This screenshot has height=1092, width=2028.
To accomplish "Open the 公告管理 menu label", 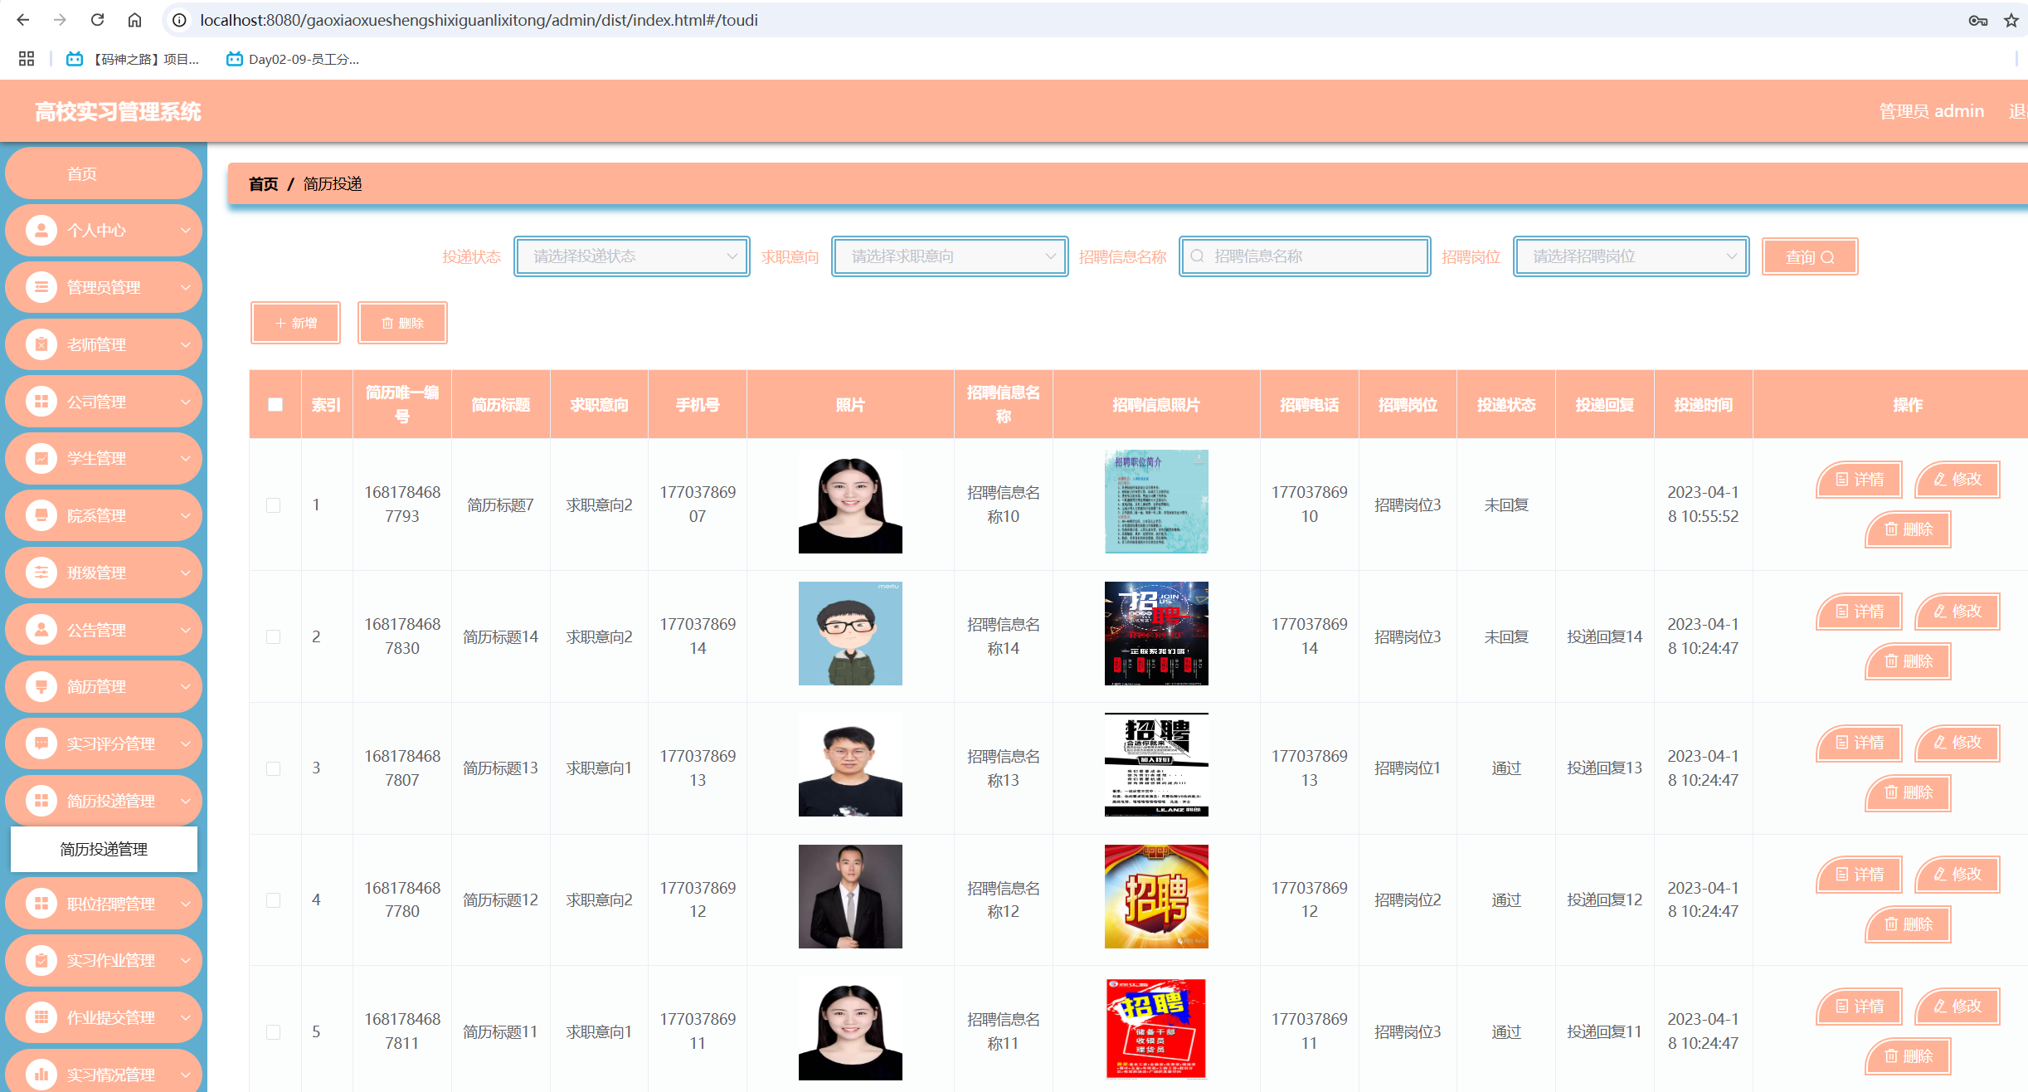I will 96,630.
